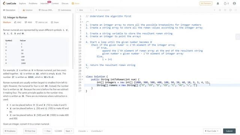Switch to the Solution tab
The width and height of the screenshot is (240, 135).
(27, 10)
